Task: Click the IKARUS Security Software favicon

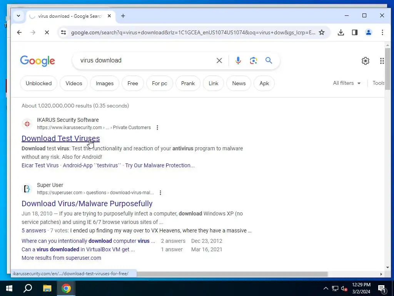Action: pyautogui.click(x=27, y=124)
